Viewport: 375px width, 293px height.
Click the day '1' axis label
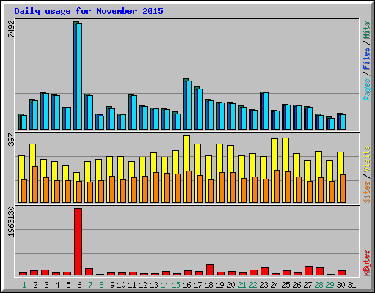[x=24, y=285]
